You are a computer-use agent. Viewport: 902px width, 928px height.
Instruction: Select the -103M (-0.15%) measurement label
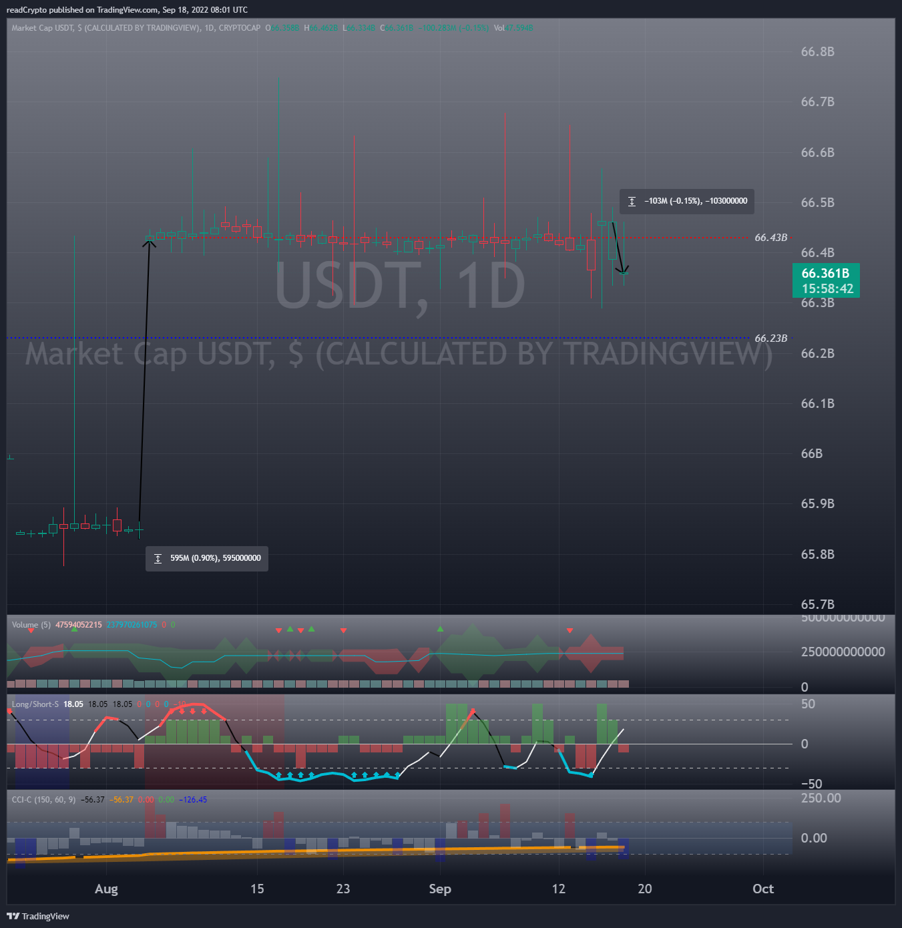(x=687, y=201)
